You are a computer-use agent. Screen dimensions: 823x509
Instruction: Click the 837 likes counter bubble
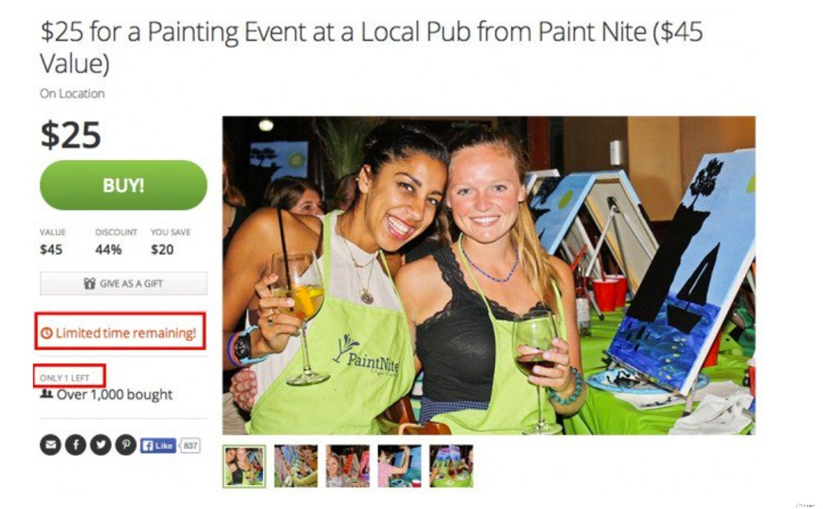pyautogui.click(x=190, y=445)
